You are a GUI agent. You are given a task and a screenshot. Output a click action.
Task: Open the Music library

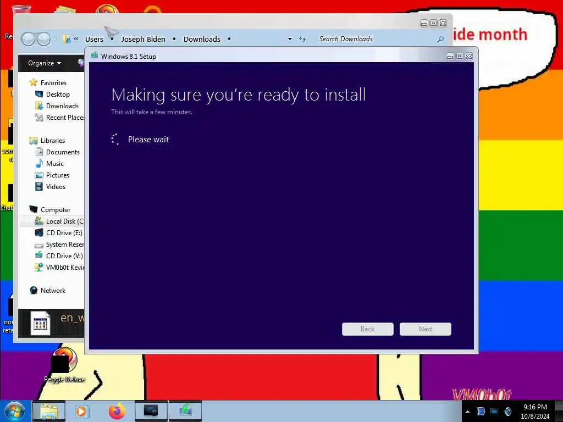point(54,164)
